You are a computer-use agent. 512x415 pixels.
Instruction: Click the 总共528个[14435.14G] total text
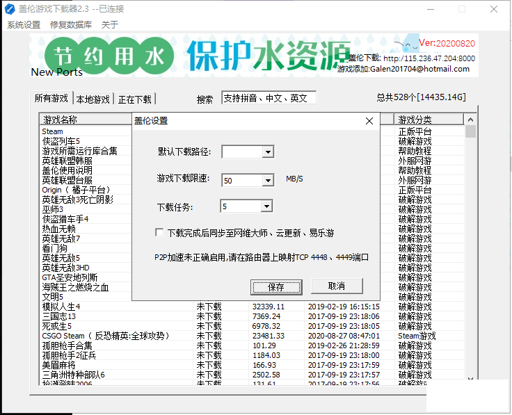pos(422,97)
